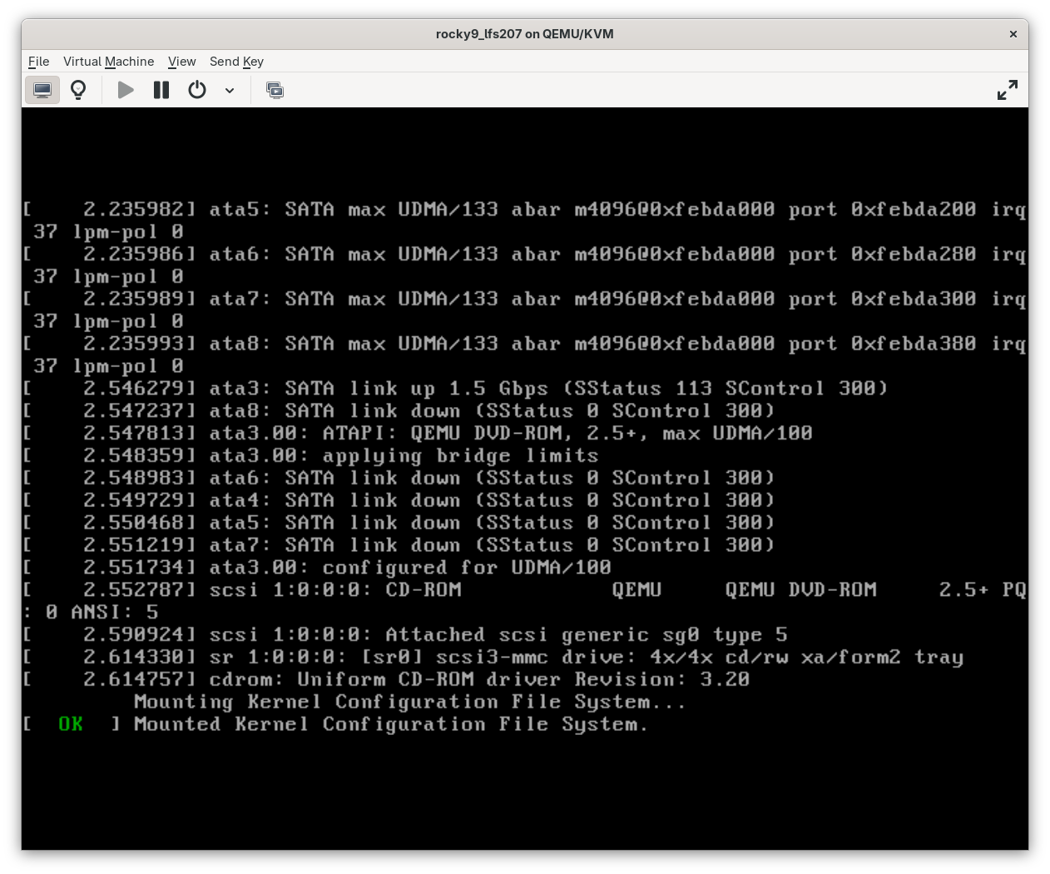Switch to fullscreen with the expand icon
Viewport: 1050px width, 874px height.
(x=1007, y=90)
